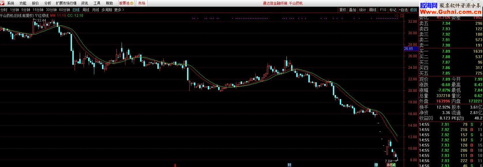Open the 功能 menu
The height and width of the screenshot is (167, 483).
tap(23, 3)
